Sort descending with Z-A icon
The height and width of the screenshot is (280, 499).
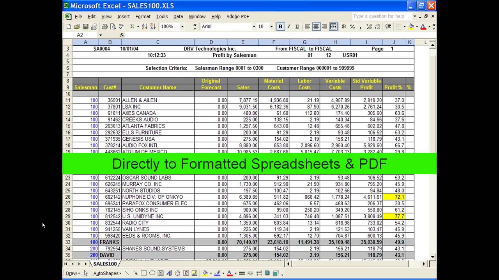153,26
